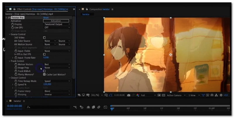Uncheck Cache Last Motion checkbox
Screen dimensions: 234x118
tap(44, 74)
